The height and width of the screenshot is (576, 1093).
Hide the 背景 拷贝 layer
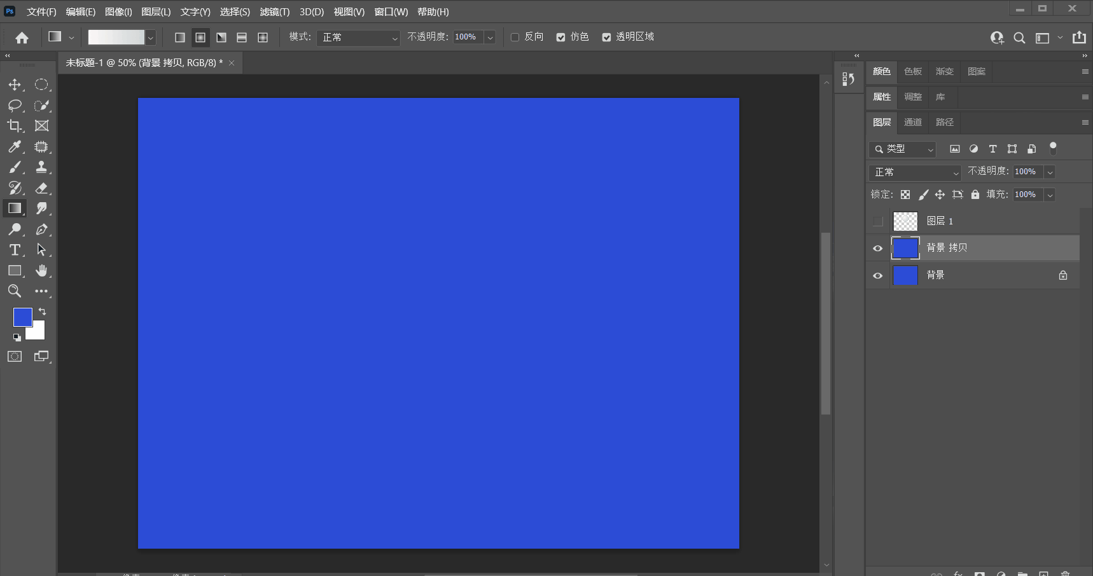coord(878,248)
